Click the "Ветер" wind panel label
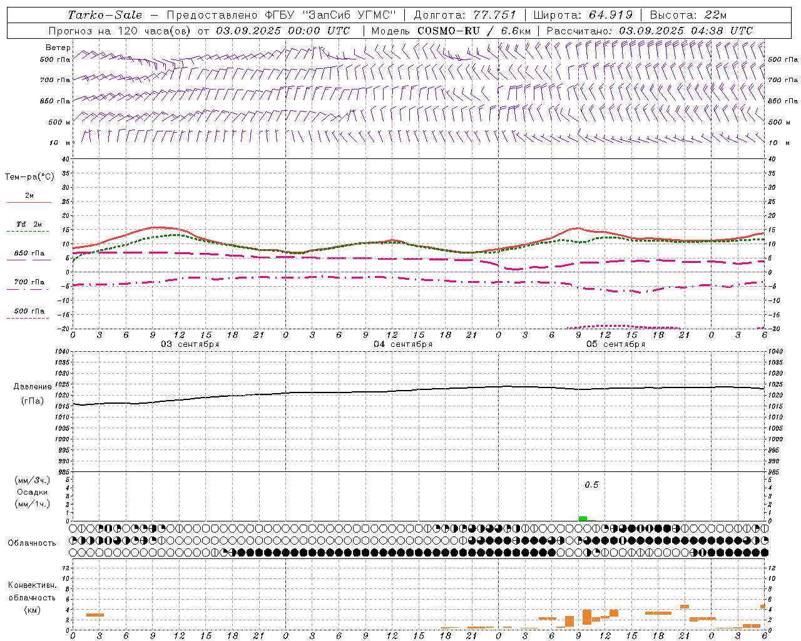 click(58, 48)
